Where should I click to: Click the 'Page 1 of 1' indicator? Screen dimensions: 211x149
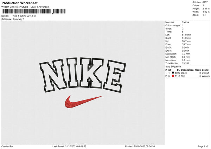click(204, 147)
